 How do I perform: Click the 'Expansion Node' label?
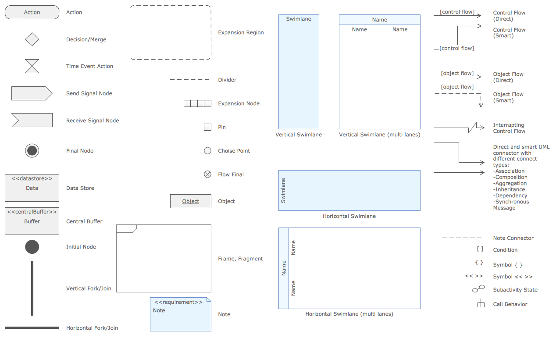[x=239, y=103]
